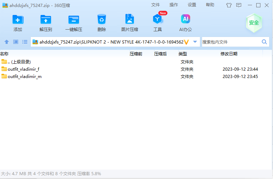Click 文件夹 type of outfit_vladimir_m row
This screenshot has width=273, height=179.
187,77
